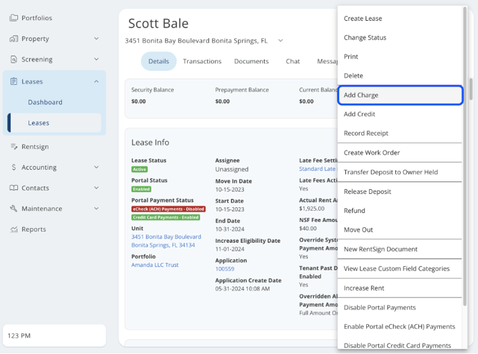Click the Maintenance wrench icon
This screenshot has width=478, height=354.
(x=14, y=209)
